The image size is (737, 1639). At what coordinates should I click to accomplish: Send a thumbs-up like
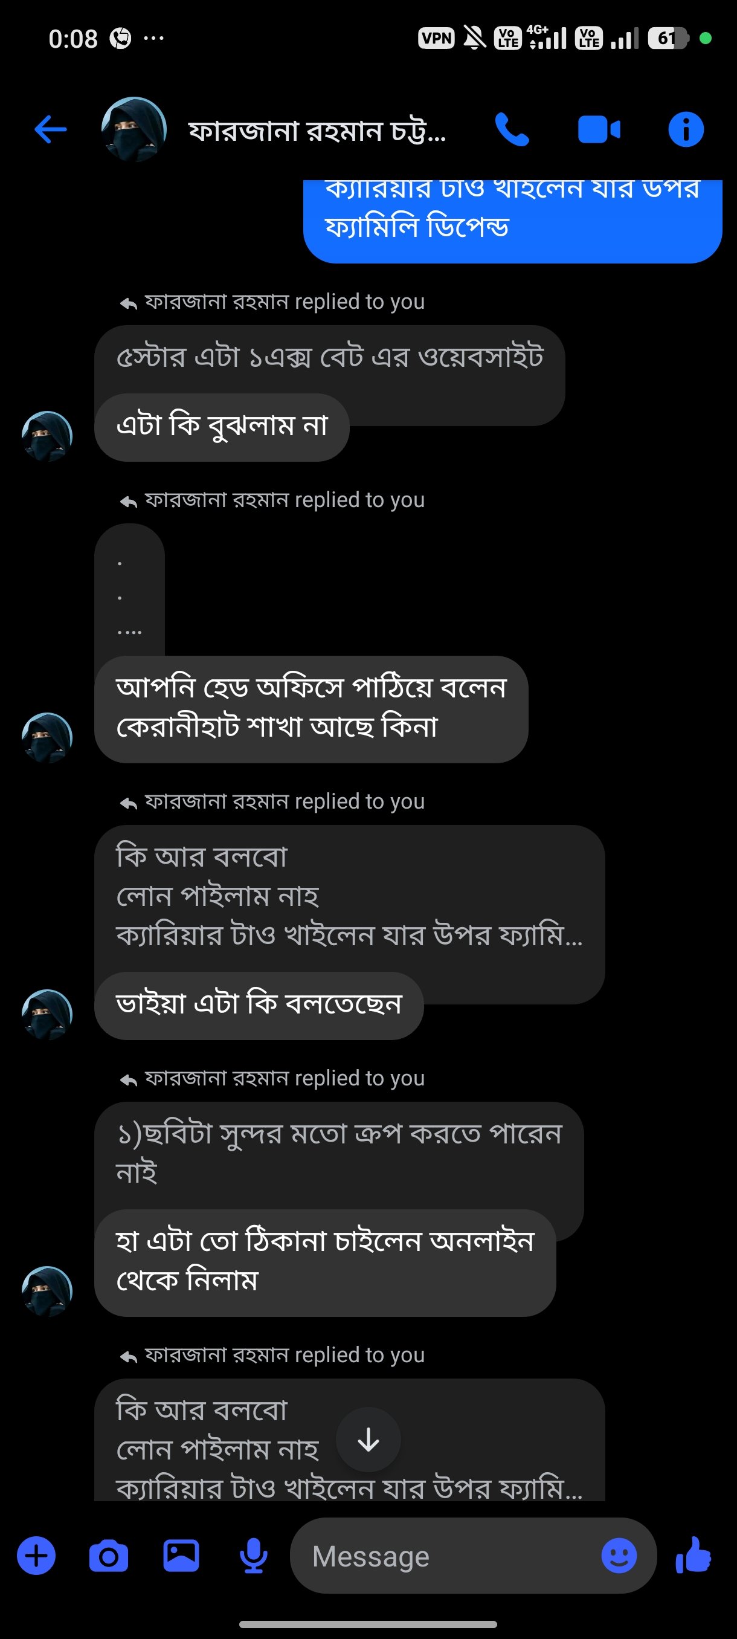pos(694,1556)
